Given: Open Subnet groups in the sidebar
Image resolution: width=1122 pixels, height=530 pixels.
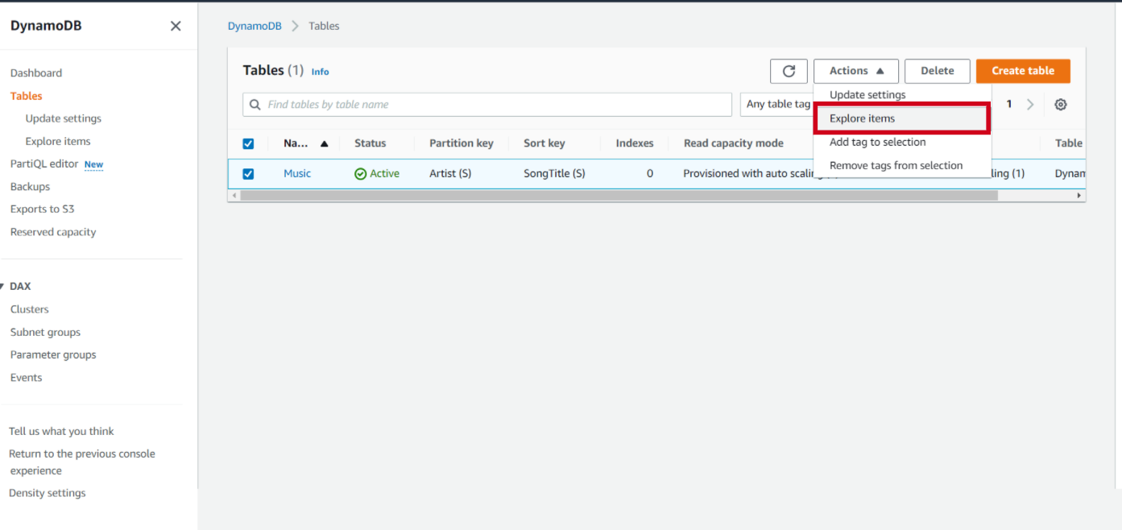Looking at the screenshot, I should coord(45,332).
